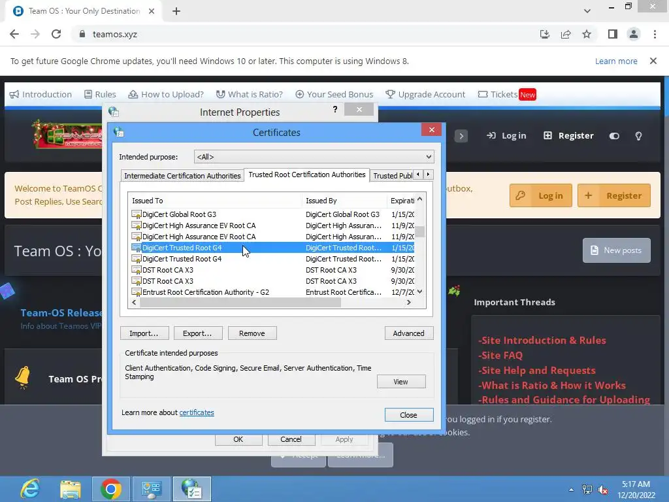This screenshot has width=669, height=502.
Task: Dismiss the Chrome update notice bar
Action: tap(653, 61)
